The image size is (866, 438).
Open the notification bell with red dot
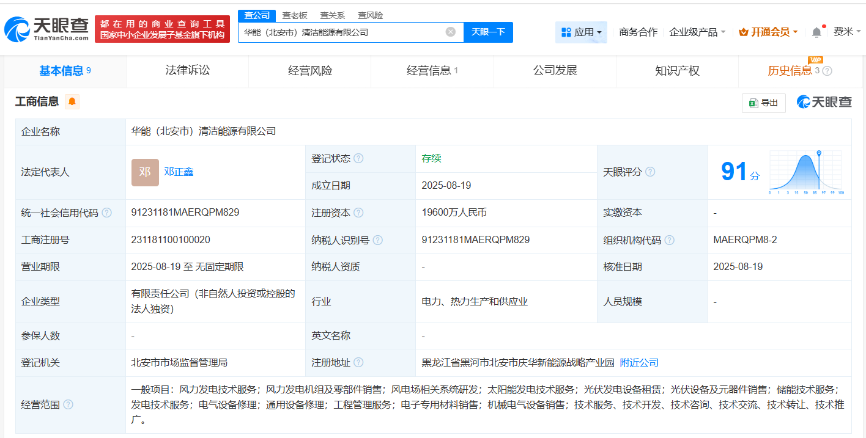click(x=816, y=32)
